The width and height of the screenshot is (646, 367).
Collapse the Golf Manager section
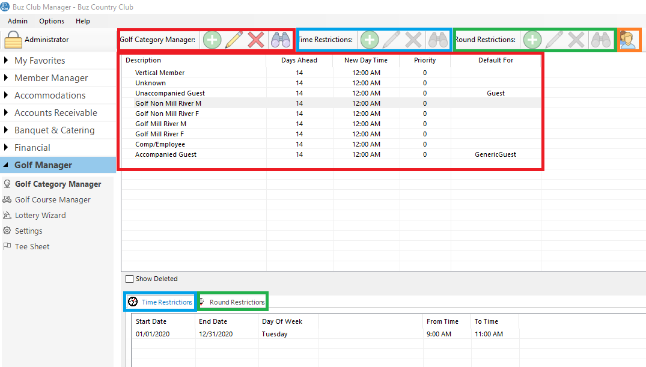coord(43,165)
